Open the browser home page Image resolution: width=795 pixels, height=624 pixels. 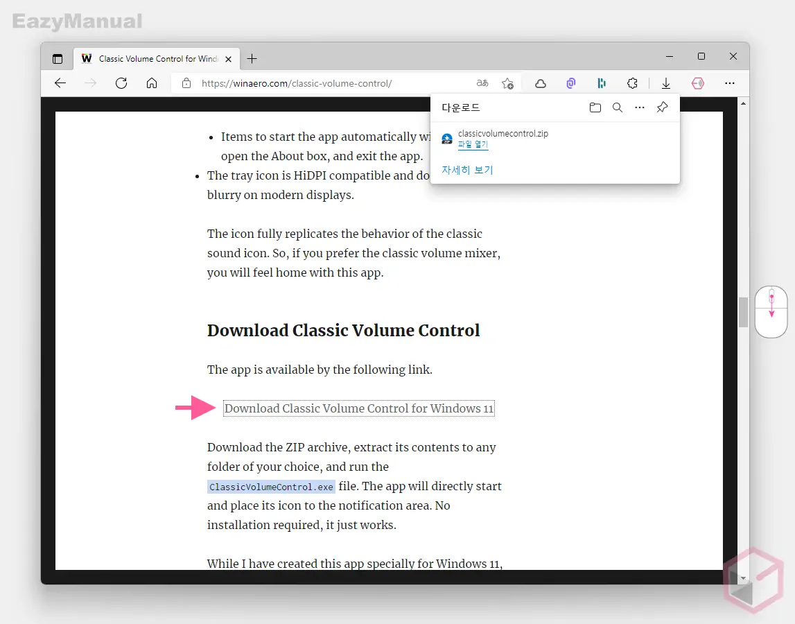[152, 83]
